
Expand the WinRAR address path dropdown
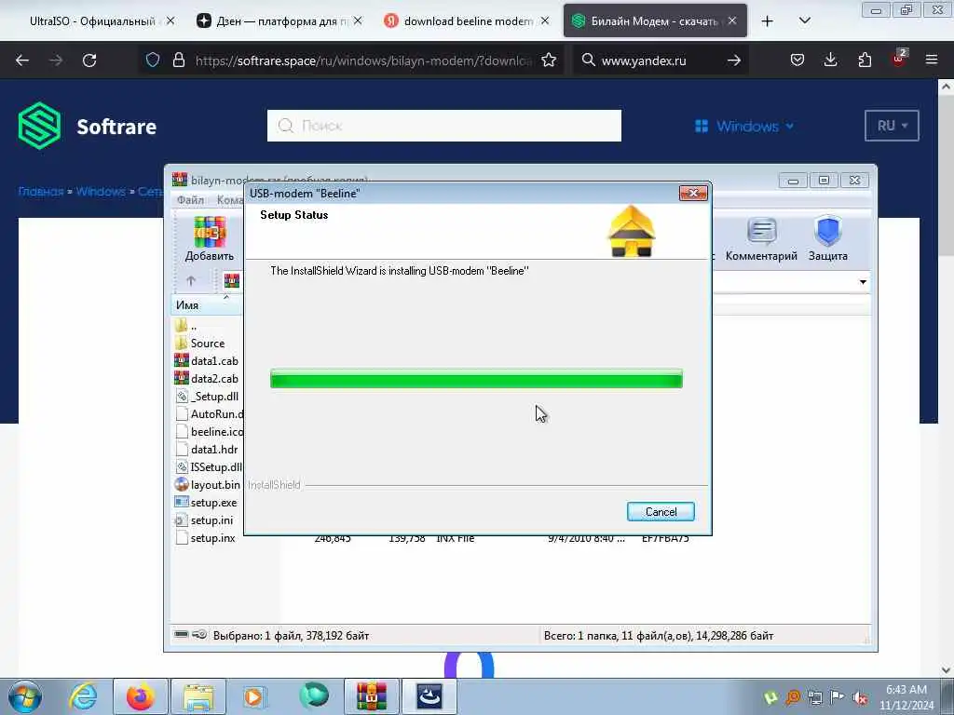(862, 282)
